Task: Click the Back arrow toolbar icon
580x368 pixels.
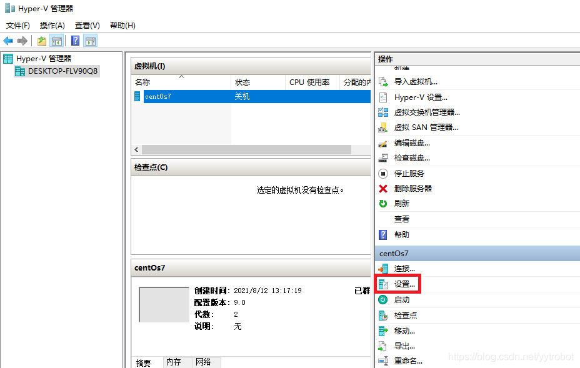Action: (8, 41)
